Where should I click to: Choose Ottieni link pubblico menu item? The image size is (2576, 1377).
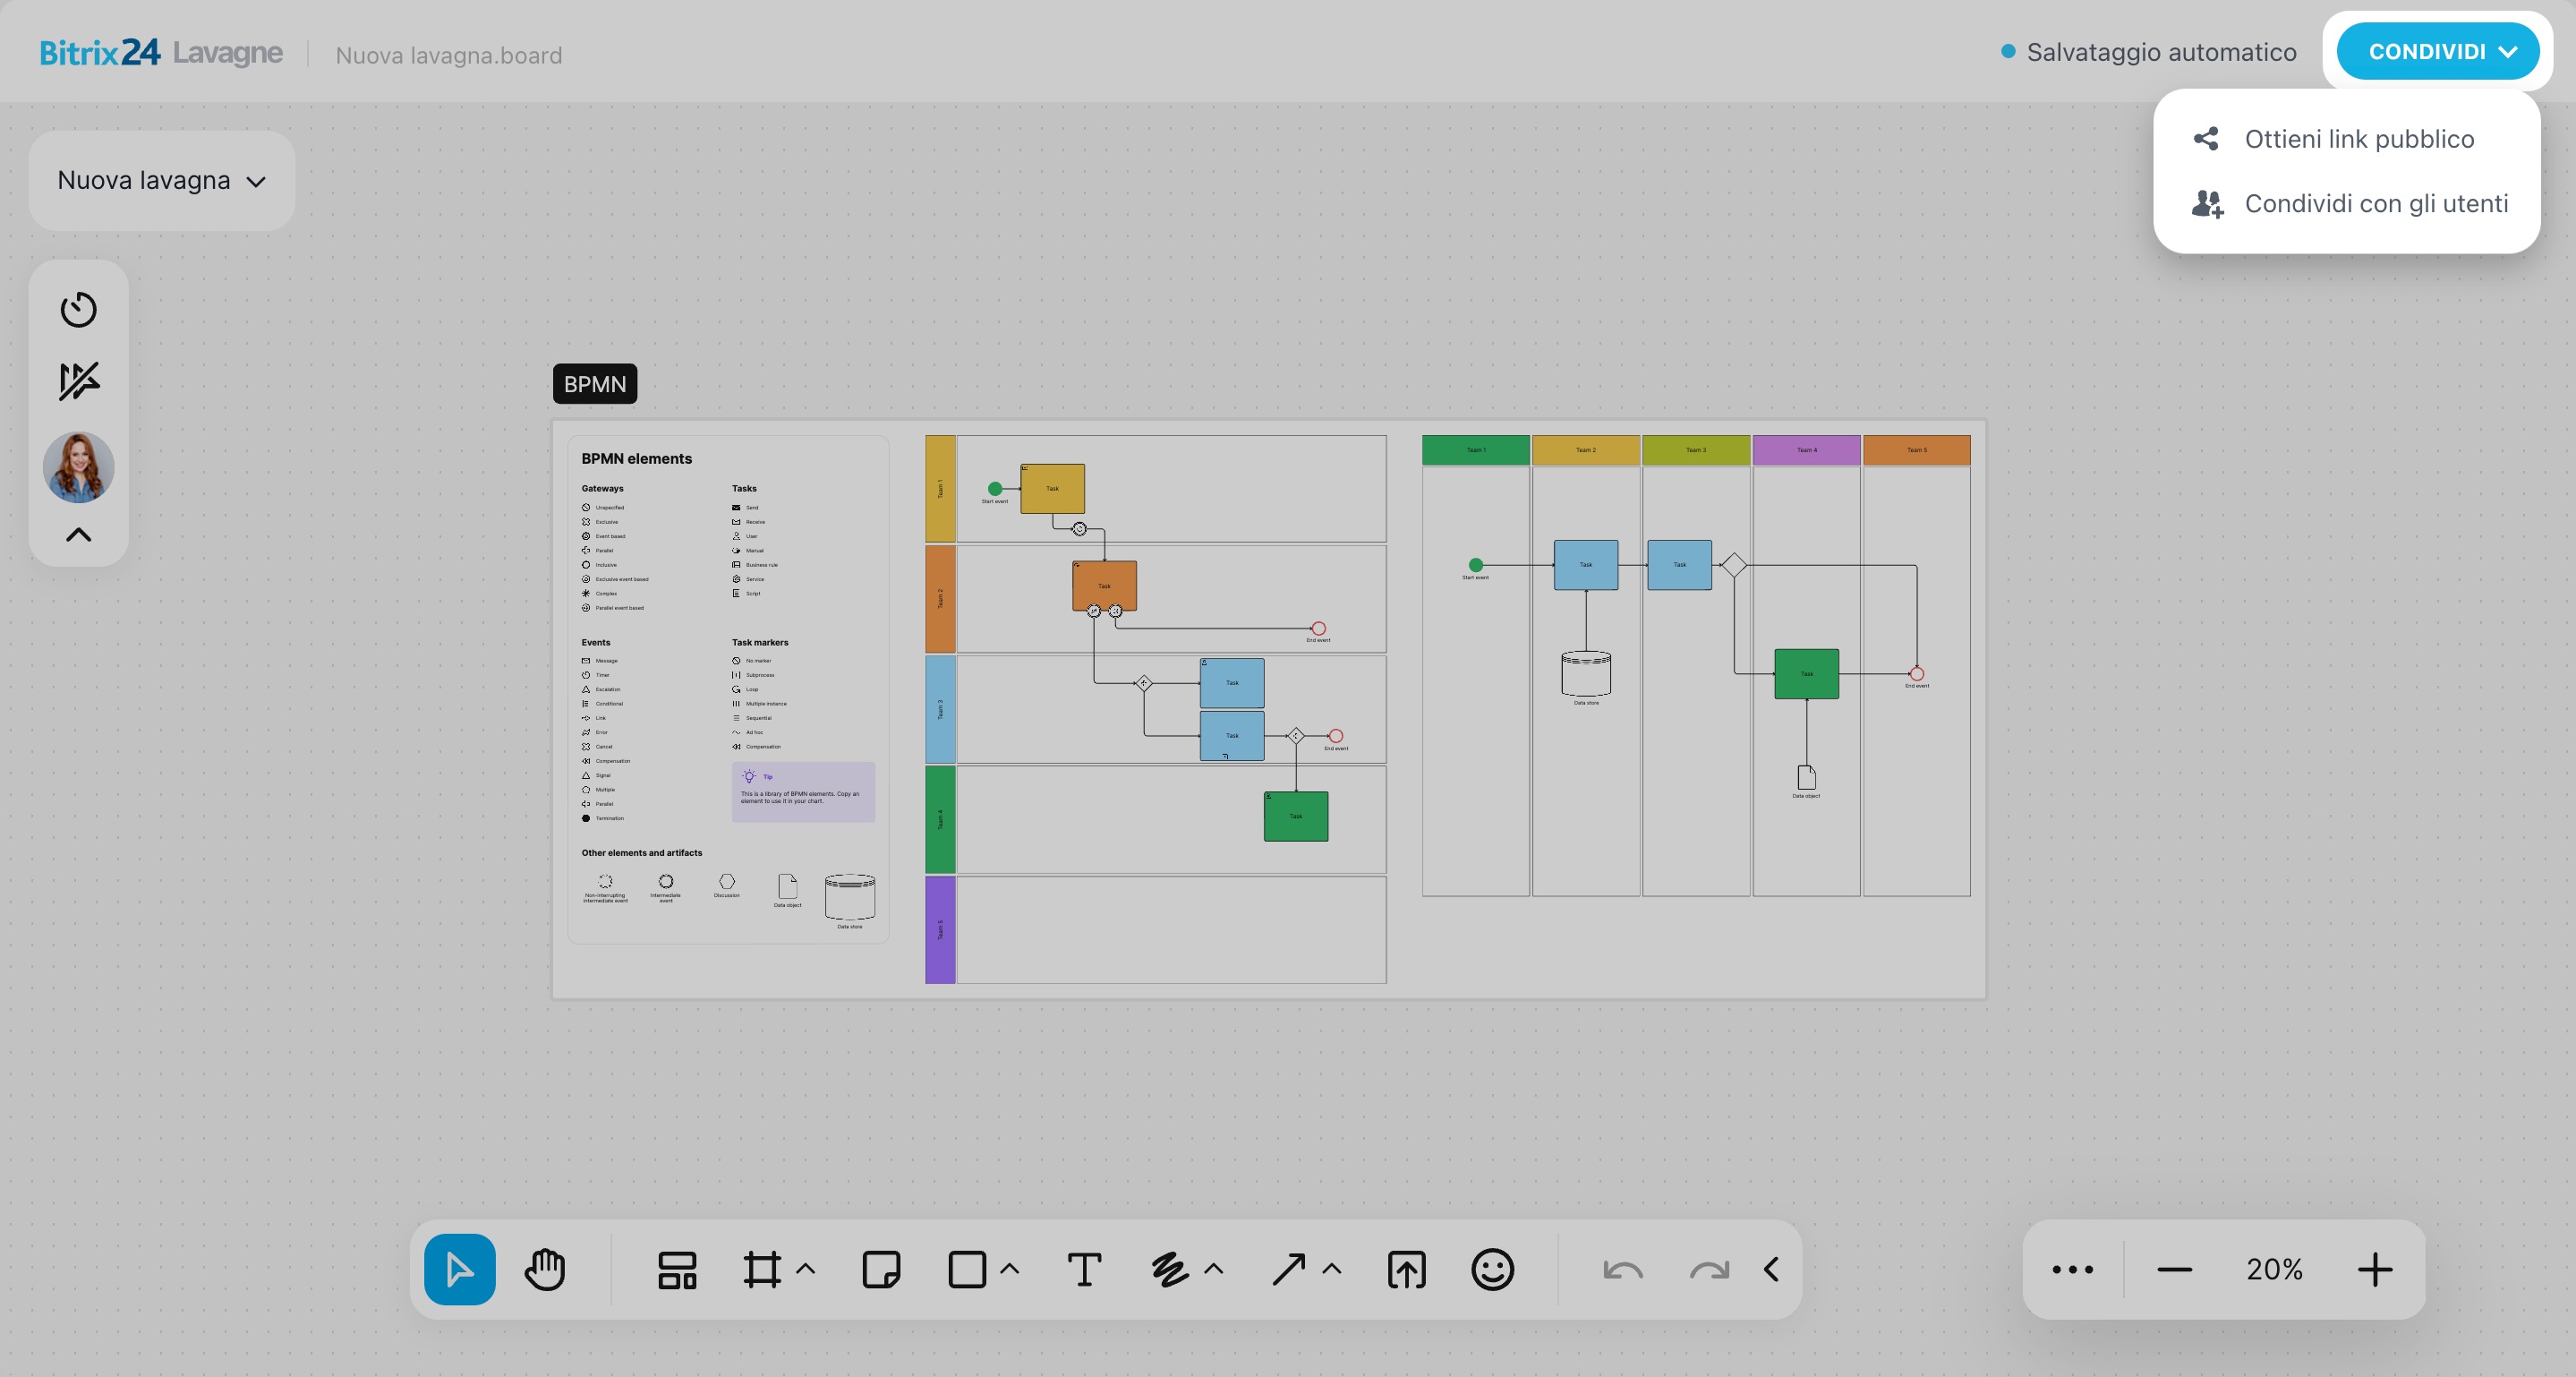tap(2358, 139)
